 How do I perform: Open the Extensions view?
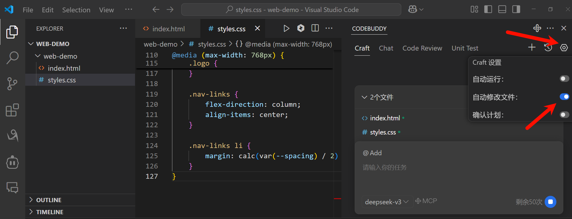[x=12, y=110]
